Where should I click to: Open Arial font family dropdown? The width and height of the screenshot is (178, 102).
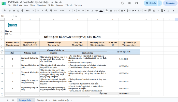[65, 11]
